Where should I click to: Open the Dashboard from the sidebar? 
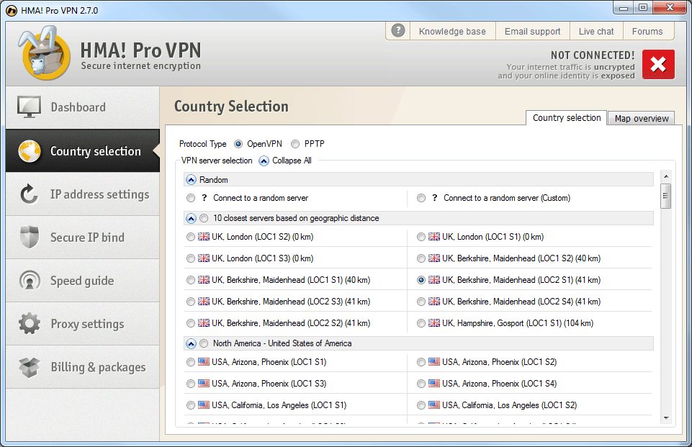pyautogui.click(x=79, y=106)
